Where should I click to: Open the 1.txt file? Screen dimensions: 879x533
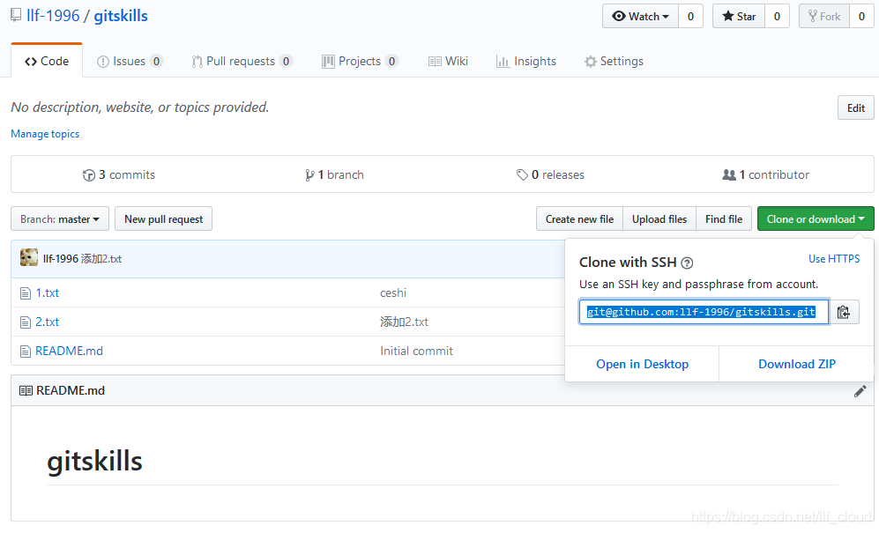coord(47,293)
